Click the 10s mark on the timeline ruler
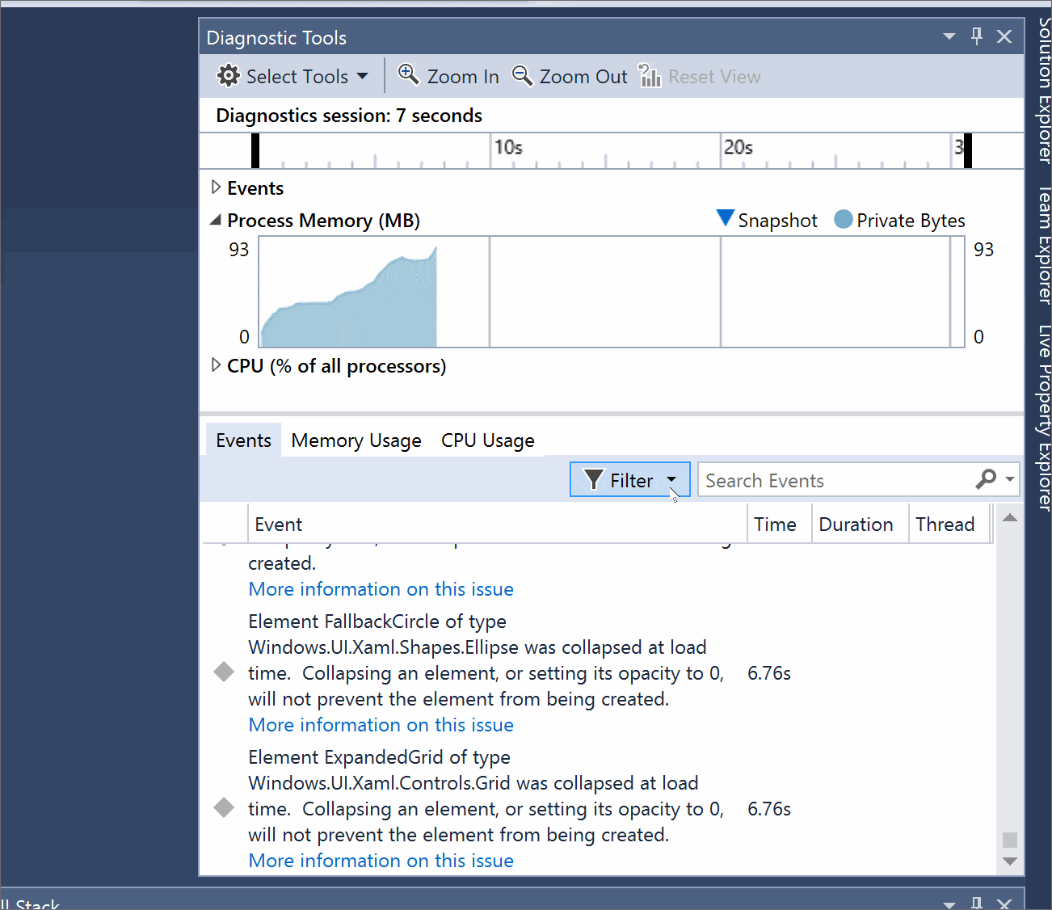The width and height of the screenshot is (1052, 910). pyautogui.click(x=508, y=148)
